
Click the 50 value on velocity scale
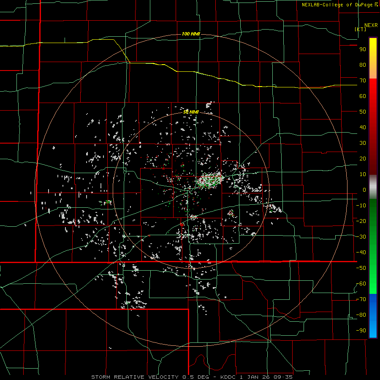click(x=363, y=112)
